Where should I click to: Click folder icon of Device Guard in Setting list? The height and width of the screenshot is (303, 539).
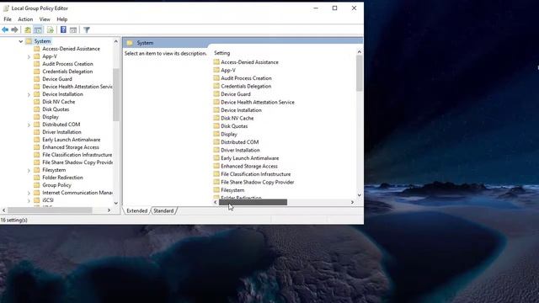tap(216, 93)
